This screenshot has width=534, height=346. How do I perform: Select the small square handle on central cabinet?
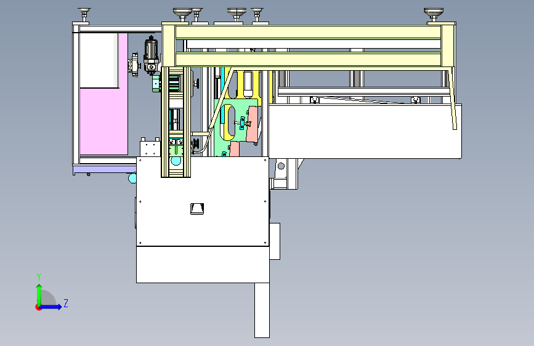tap(197, 209)
